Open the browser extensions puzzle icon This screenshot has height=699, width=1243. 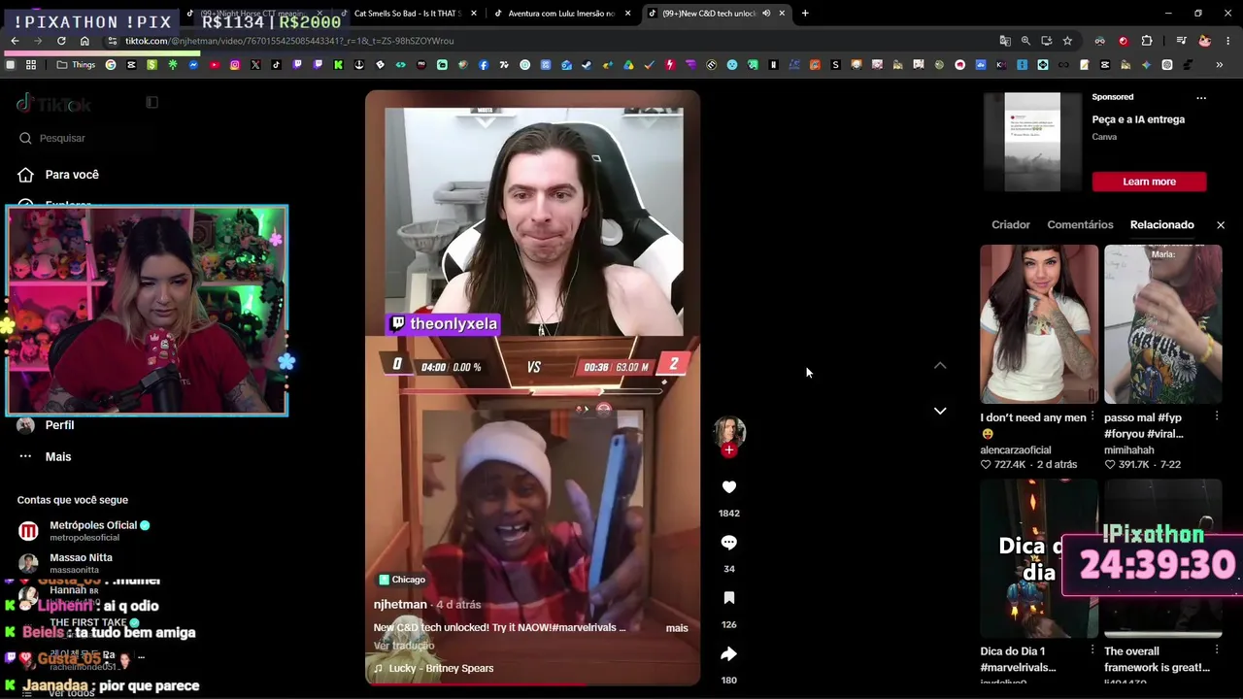pyautogui.click(x=1147, y=41)
